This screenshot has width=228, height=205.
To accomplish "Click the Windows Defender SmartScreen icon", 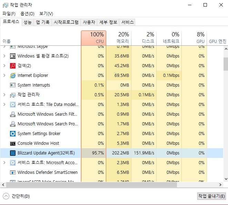I will pos(13,172).
